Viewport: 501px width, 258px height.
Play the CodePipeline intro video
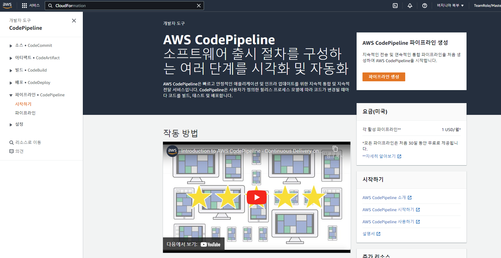click(x=257, y=197)
